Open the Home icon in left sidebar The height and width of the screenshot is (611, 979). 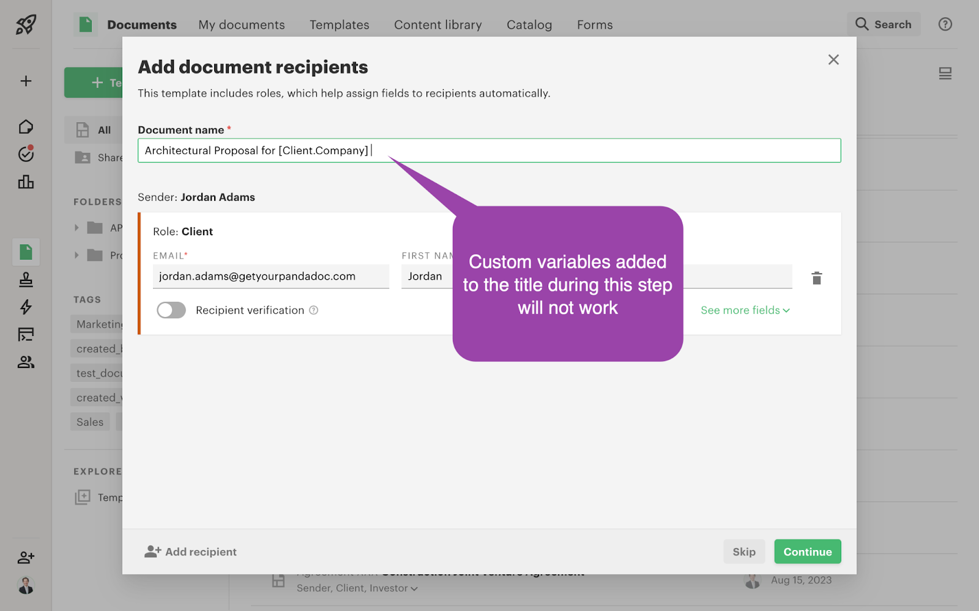click(x=26, y=127)
